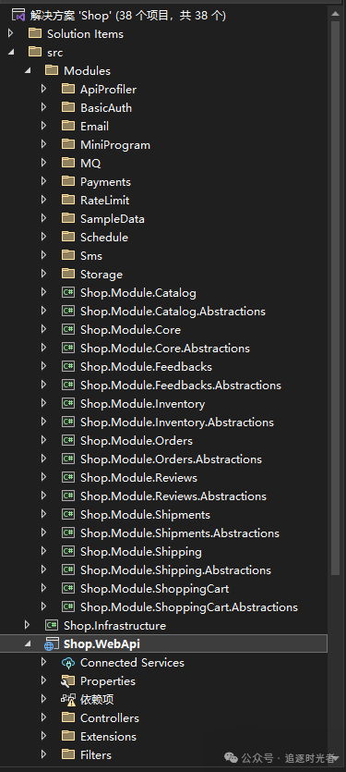The height and width of the screenshot is (772, 346).
Task: Click the Shop.WebApi globe project icon
Action: pos(51,644)
